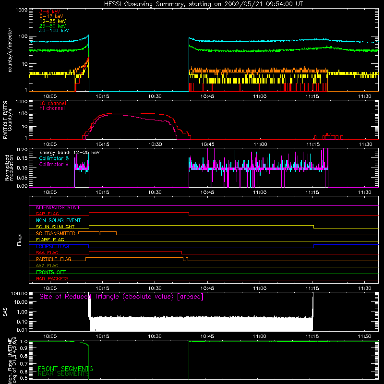The width and height of the screenshot is (384, 384).
Task: Click the 'Flags' vertical axis title
Action: (20, 240)
